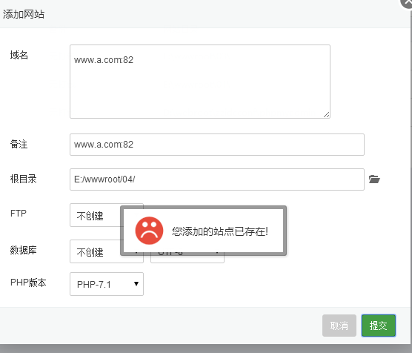Click the PHP版本 field label
The height and width of the screenshot is (353, 412).
click(x=28, y=283)
